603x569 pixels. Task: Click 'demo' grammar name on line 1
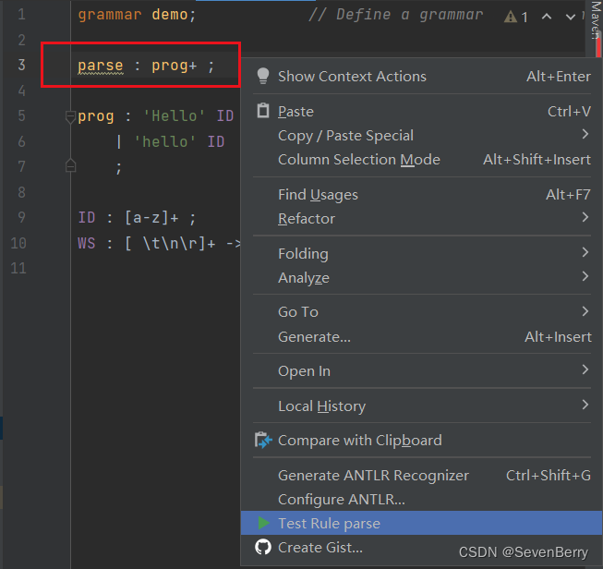[x=169, y=15]
